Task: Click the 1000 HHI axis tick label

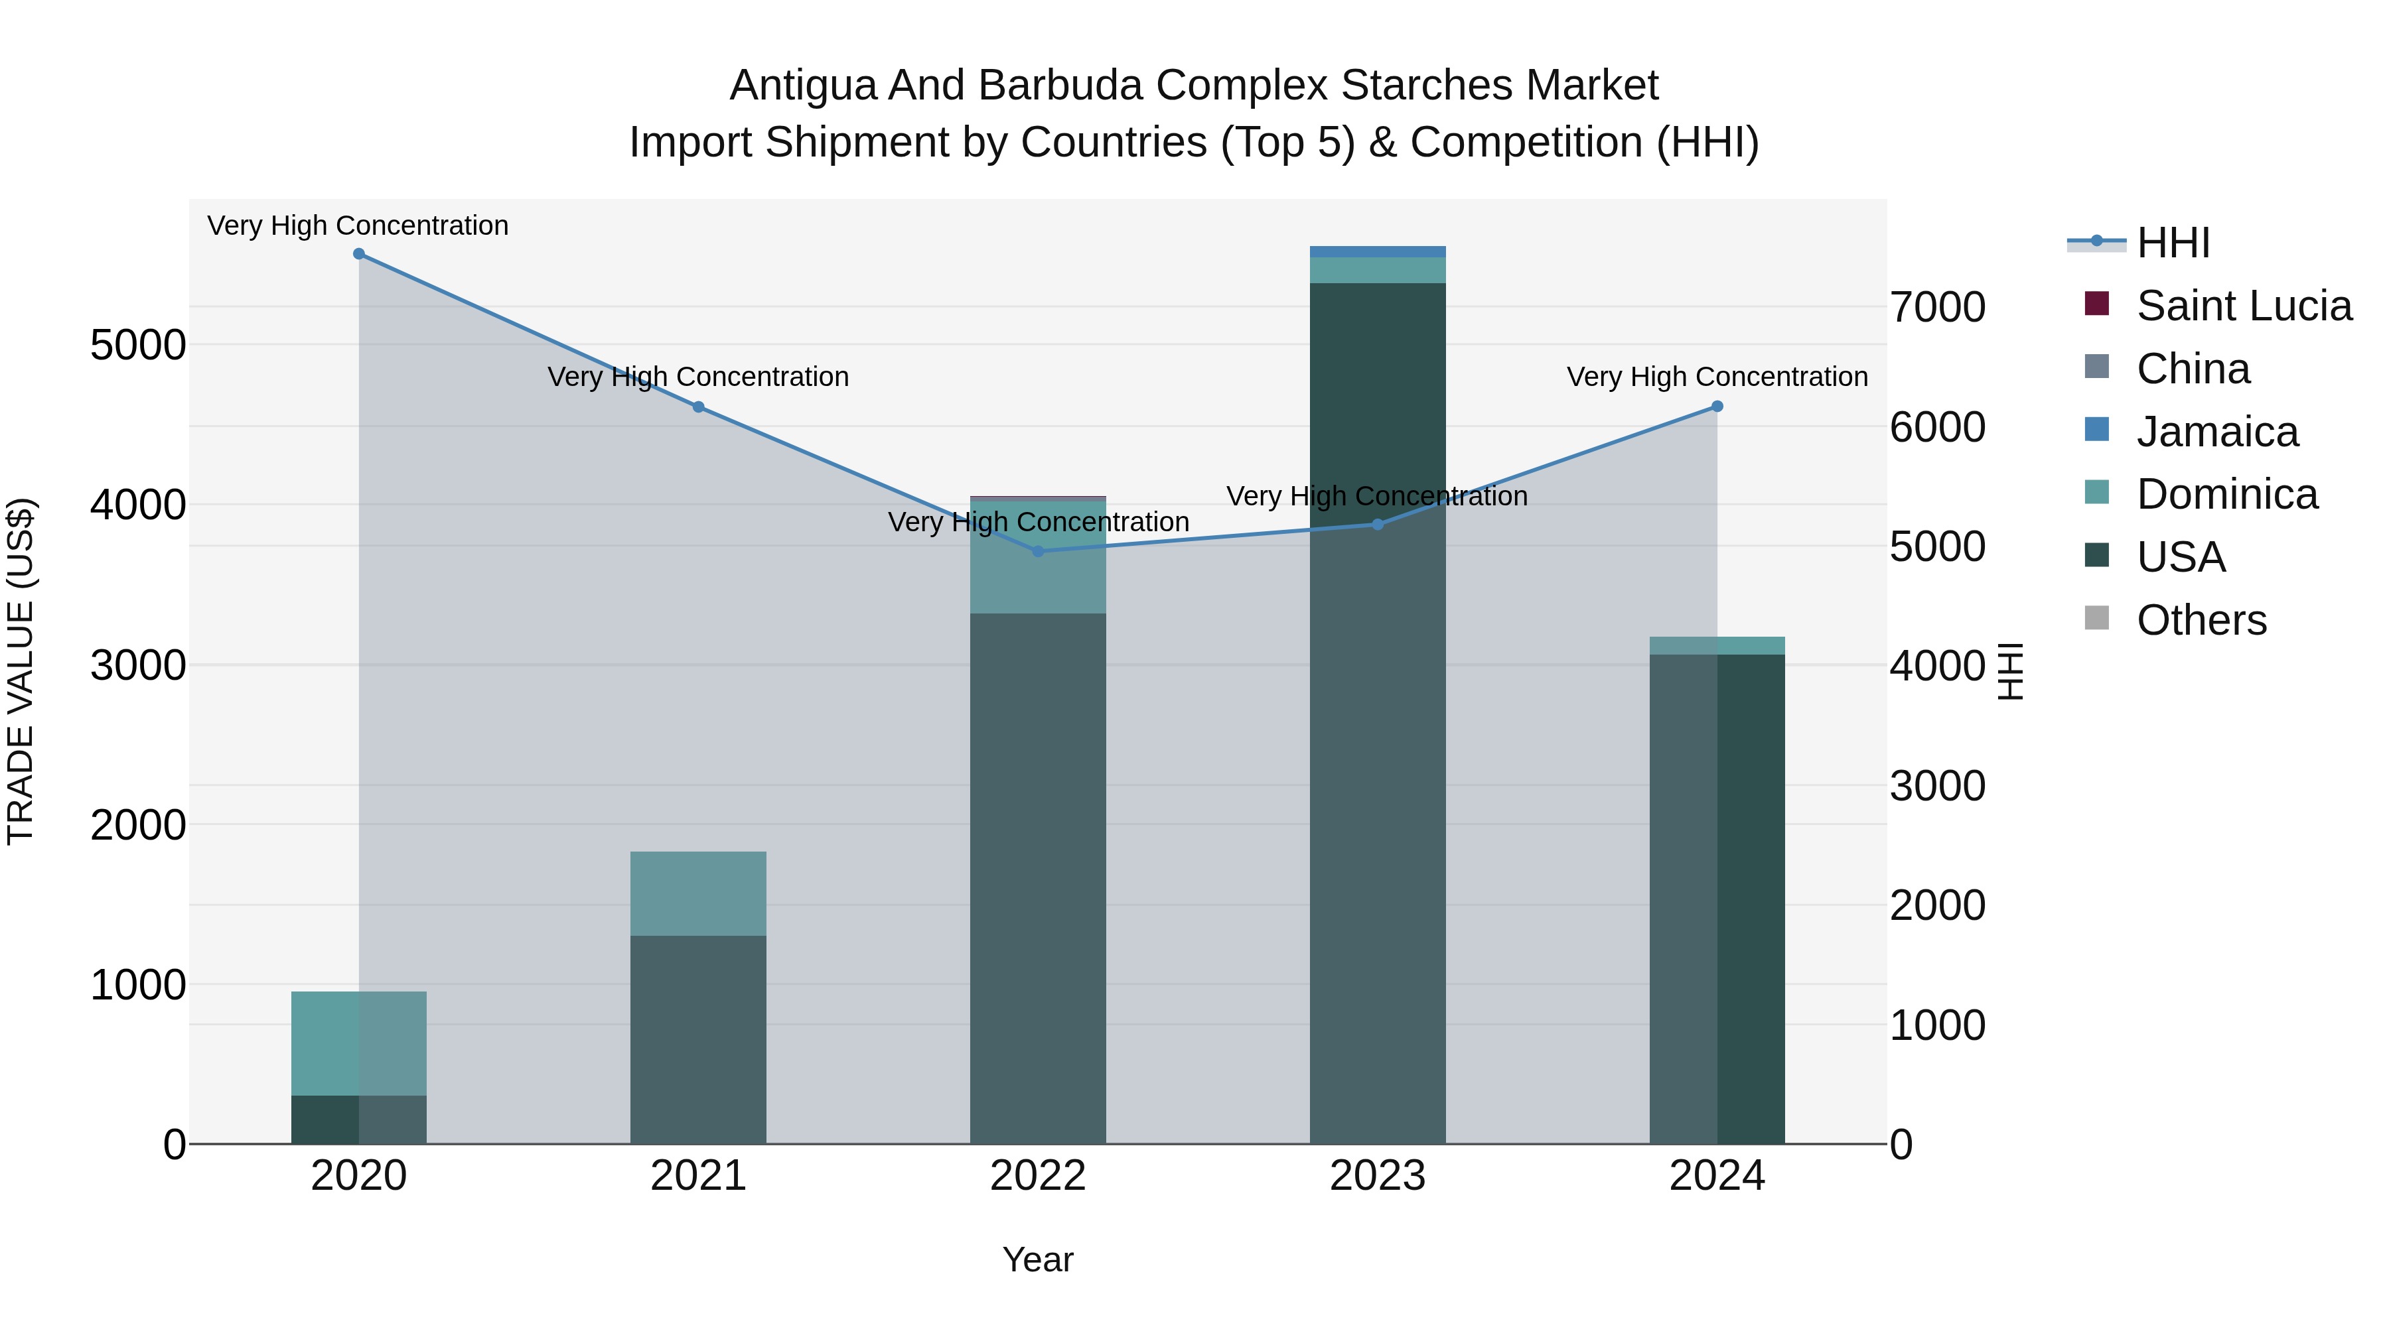Action: pos(1938,1025)
